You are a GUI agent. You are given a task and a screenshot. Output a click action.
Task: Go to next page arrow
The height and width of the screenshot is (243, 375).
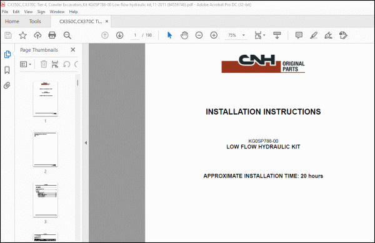pyautogui.click(x=119, y=36)
